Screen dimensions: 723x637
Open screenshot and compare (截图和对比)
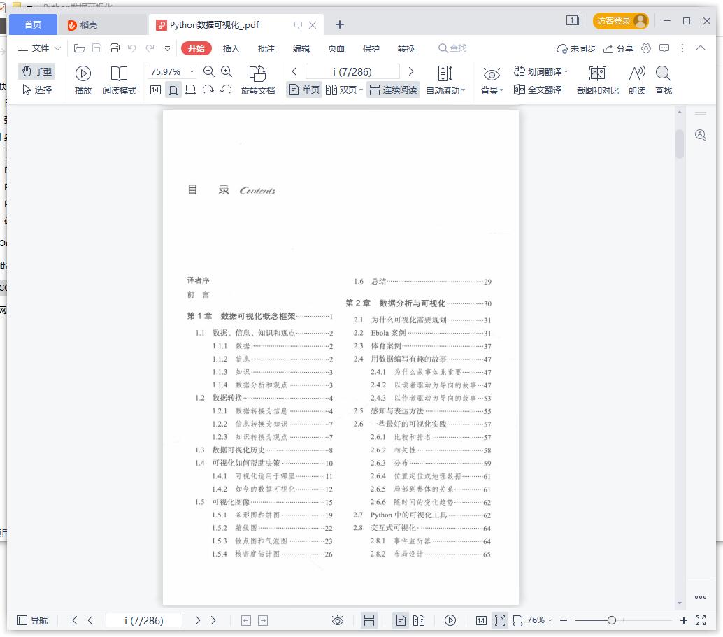[x=598, y=80]
